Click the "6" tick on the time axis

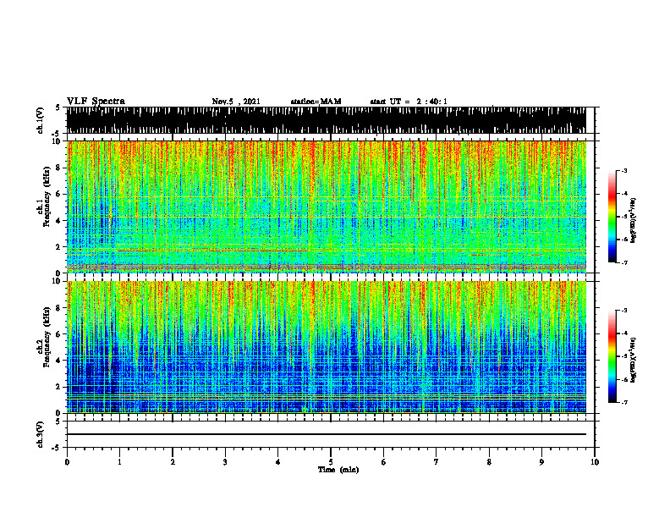[x=383, y=462]
